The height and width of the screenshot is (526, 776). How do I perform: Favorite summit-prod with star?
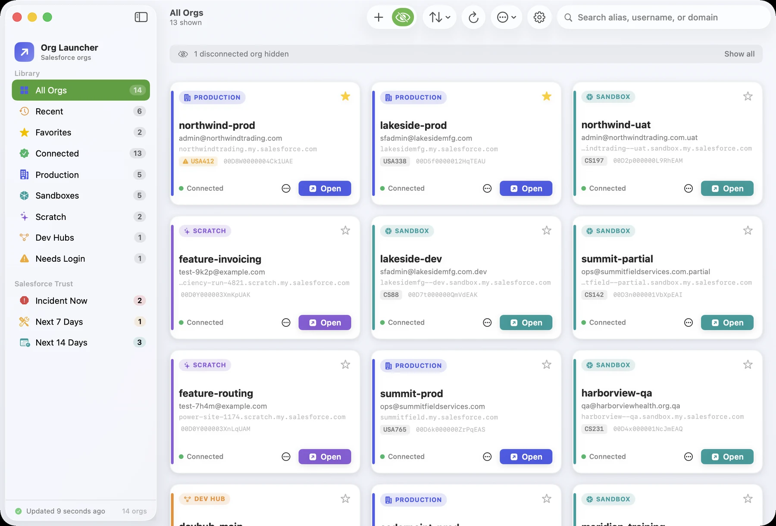547,364
